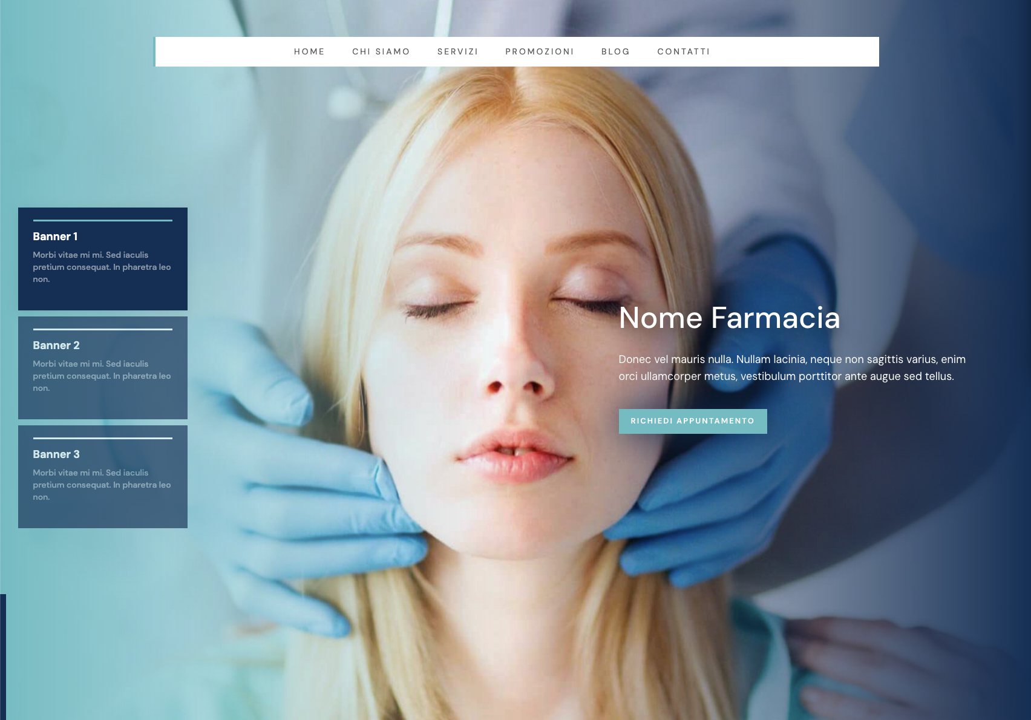The height and width of the screenshot is (720, 1031).
Task: Click the description text in Banner 3
Action: [x=102, y=485]
